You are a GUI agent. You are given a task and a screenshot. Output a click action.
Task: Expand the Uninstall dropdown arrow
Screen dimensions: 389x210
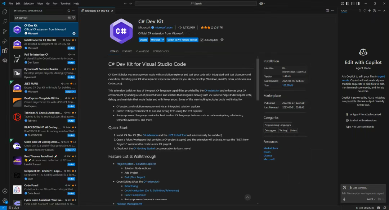[163, 40]
